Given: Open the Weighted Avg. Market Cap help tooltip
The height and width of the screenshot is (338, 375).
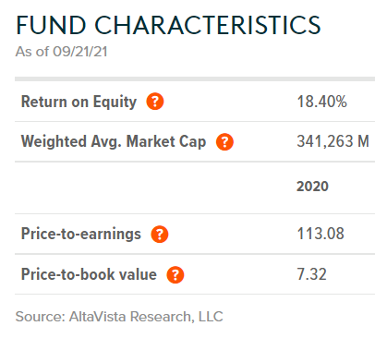Looking at the screenshot, I should (x=224, y=141).
